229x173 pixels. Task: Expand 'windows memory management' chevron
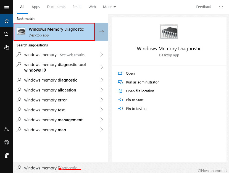tap(102, 120)
